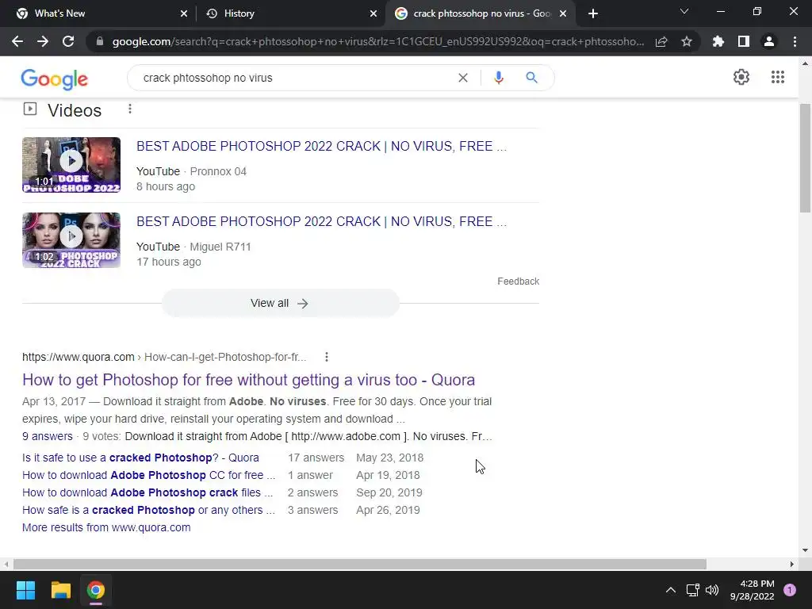Viewport: 812px width, 609px height.
Task: Click the vertical scrollbar thumb
Action: pos(806,158)
